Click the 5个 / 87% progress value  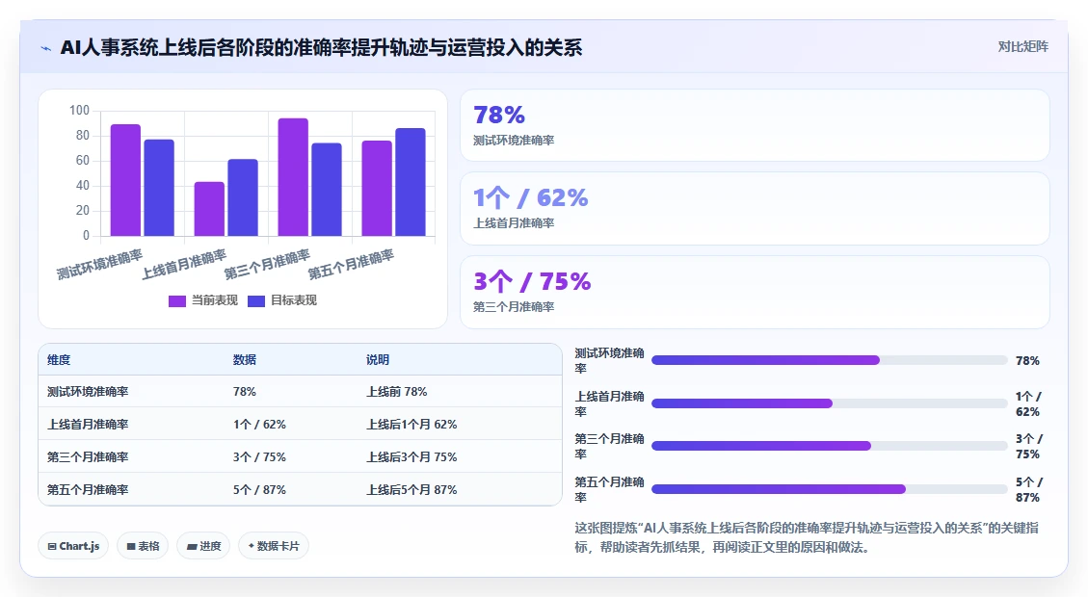[1028, 489]
